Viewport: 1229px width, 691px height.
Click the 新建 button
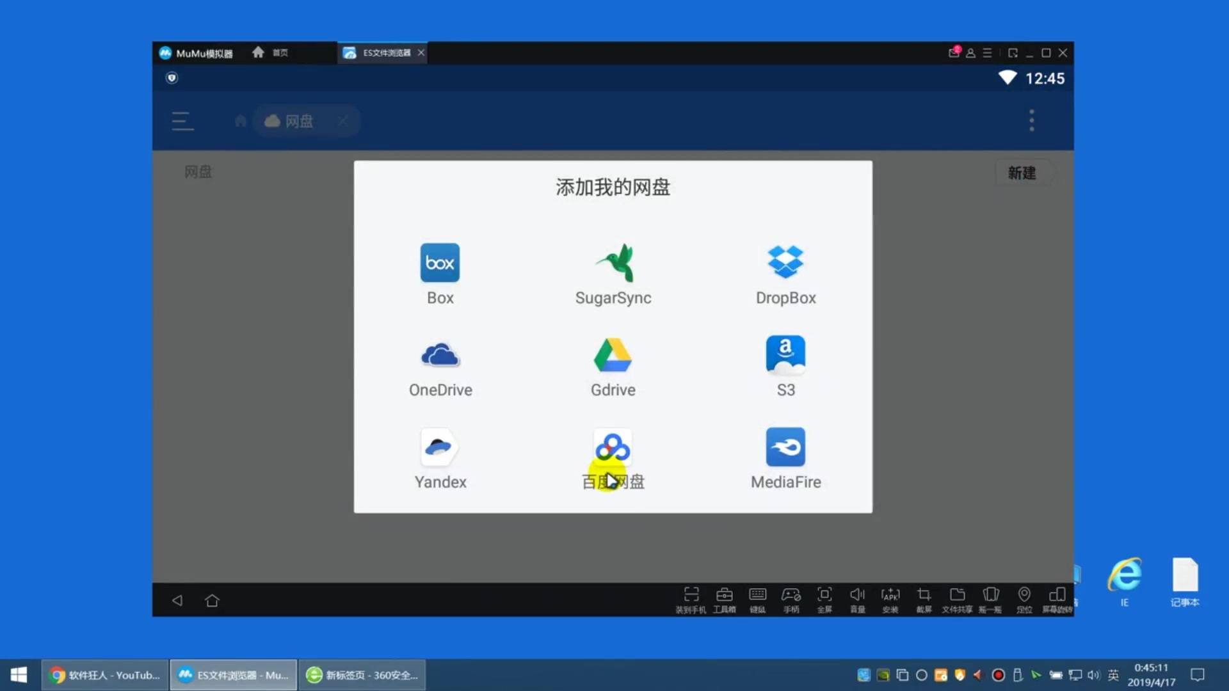[1022, 173]
